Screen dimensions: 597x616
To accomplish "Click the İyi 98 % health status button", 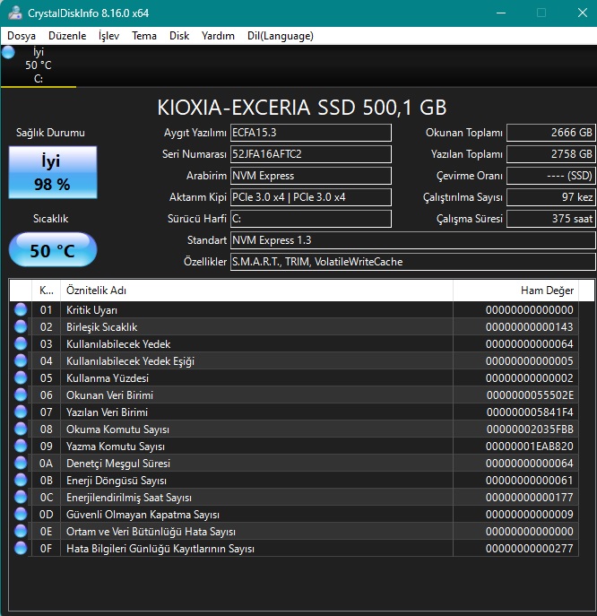I will [x=53, y=172].
